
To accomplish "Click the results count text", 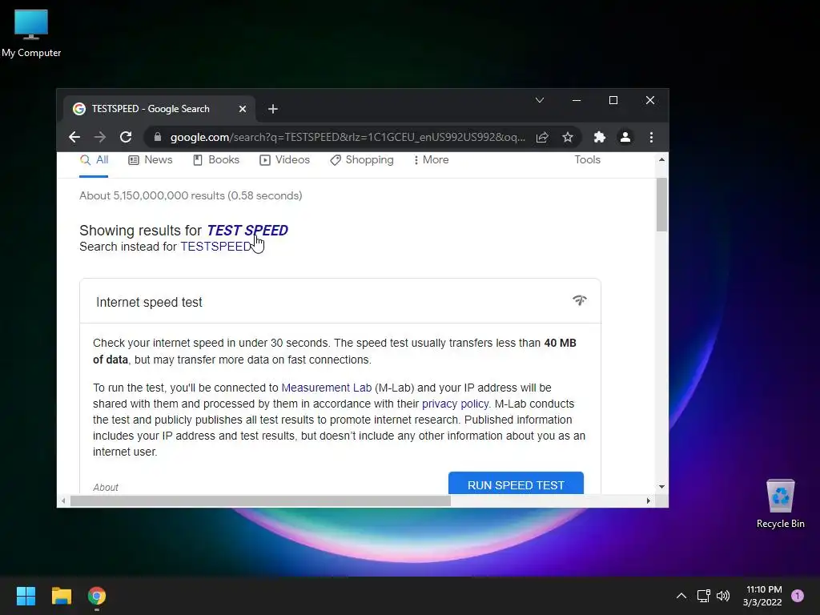I will point(191,195).
